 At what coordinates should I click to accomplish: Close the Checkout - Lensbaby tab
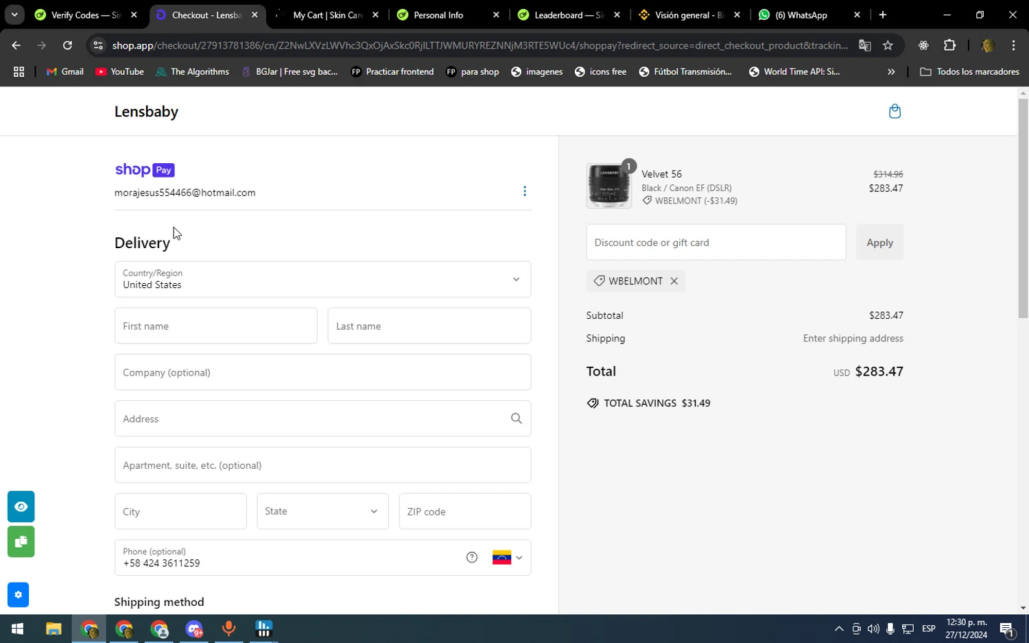(255, 14)
